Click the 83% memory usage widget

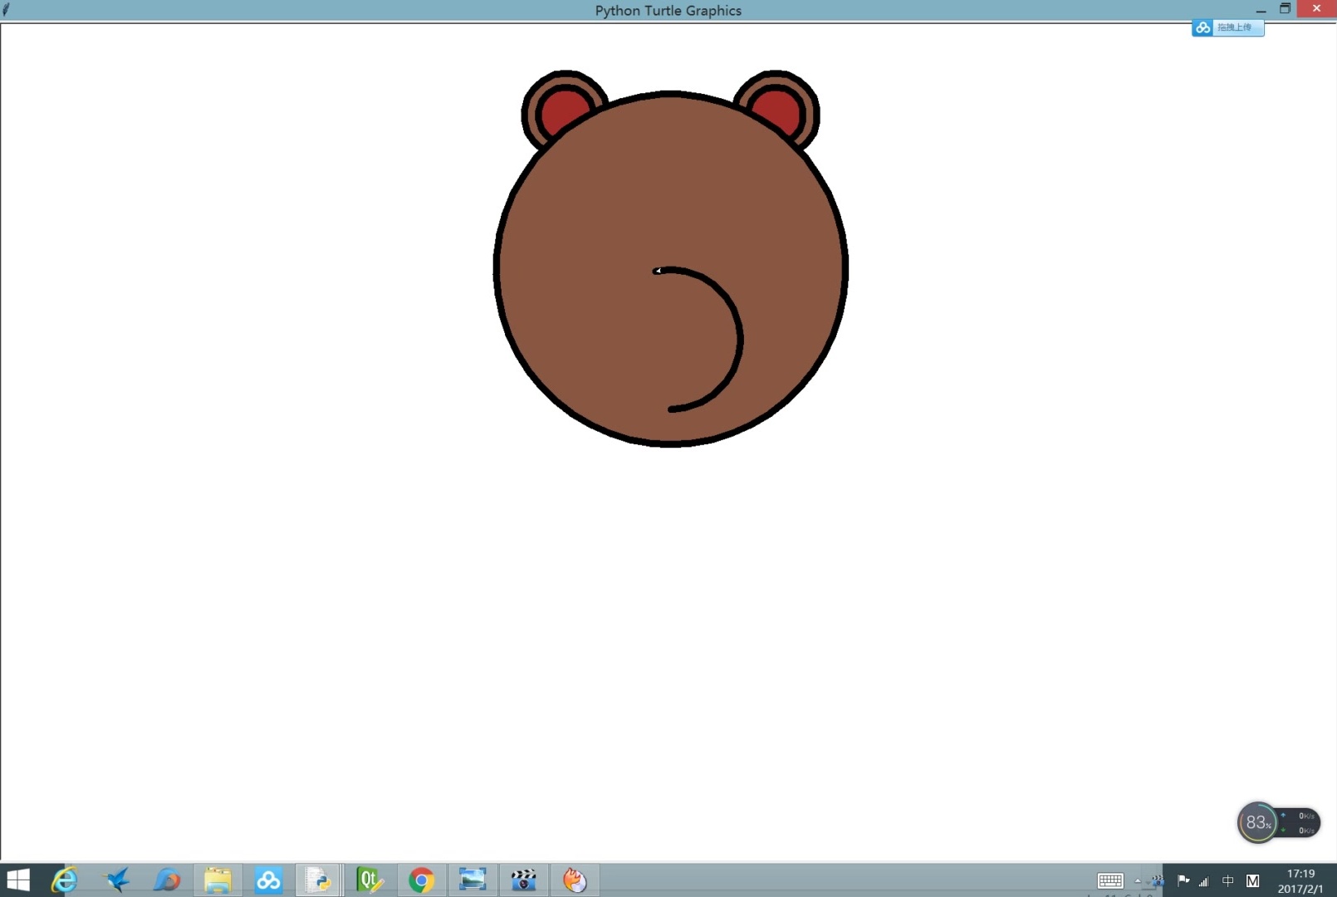coord(1257,822)
